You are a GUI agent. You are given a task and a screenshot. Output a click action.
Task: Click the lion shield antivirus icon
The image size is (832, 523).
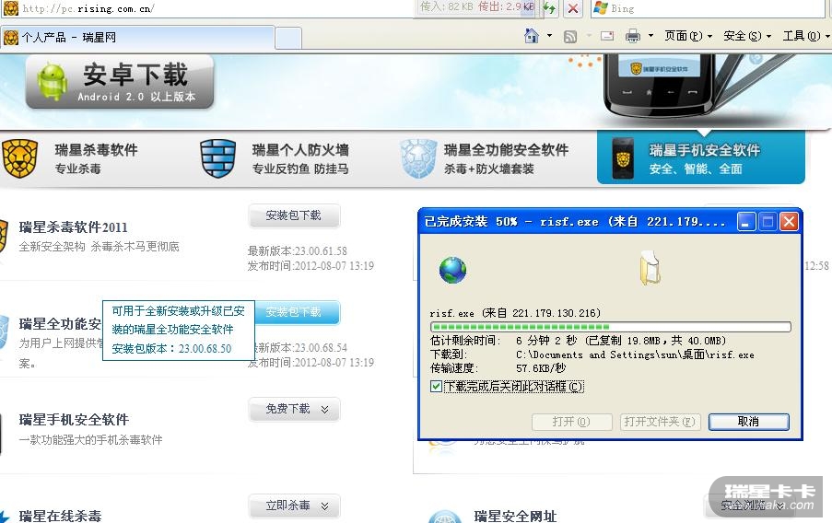point(19,158)
